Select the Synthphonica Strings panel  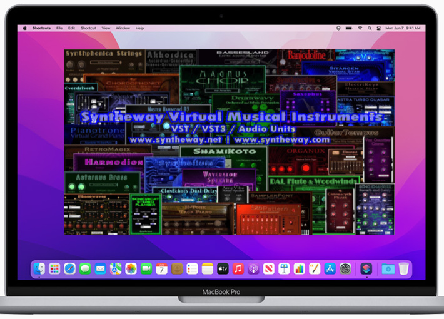(105, 61)
